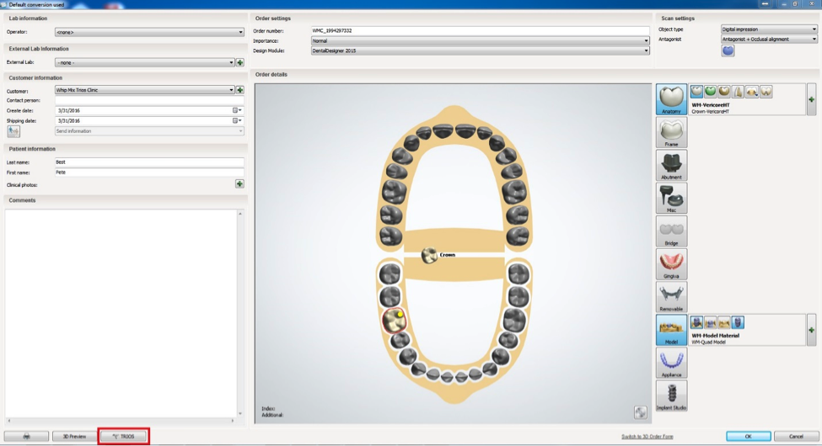Open the Create date calendar picker

[236, 110]
